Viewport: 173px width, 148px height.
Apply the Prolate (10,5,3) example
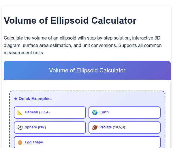125,128
